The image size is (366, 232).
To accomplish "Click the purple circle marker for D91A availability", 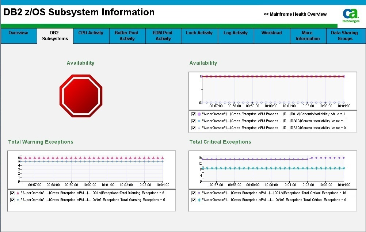I will (x=199, y=114).
